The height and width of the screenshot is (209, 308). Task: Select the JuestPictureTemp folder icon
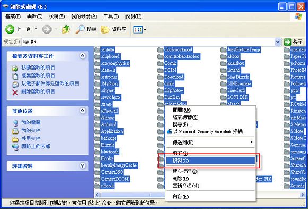[224, 49]
